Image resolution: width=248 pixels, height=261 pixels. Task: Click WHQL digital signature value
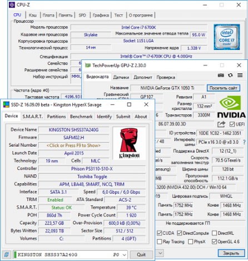point(226,196)
